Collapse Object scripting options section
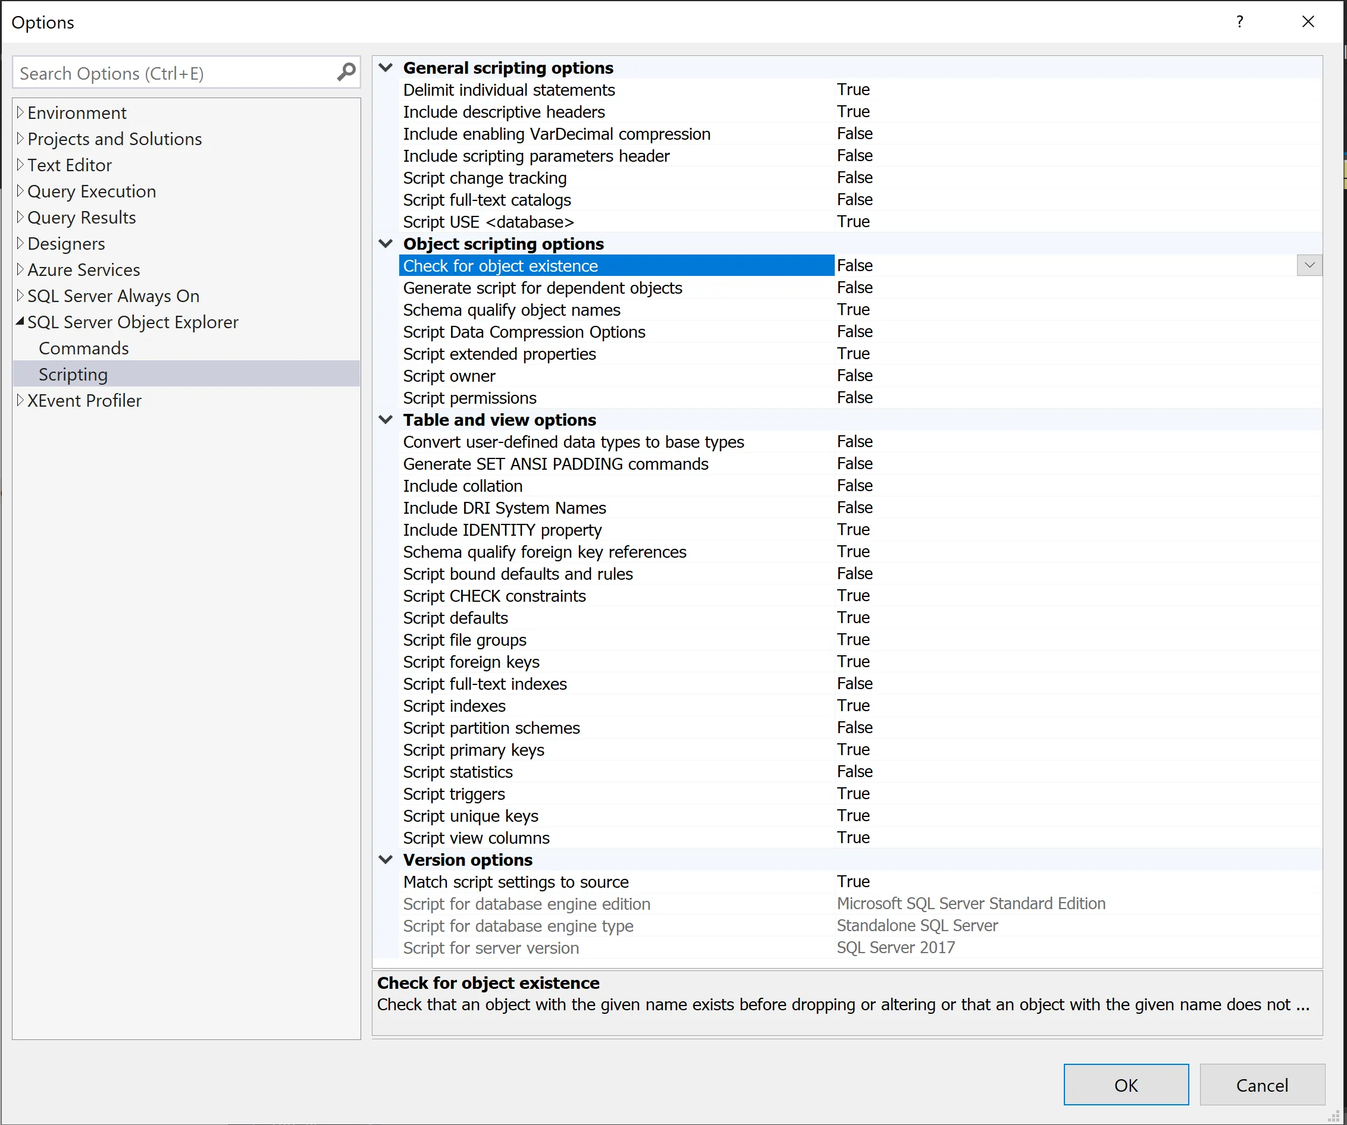The width and height of the screenshot is (1347, 1125). (386, 244)
